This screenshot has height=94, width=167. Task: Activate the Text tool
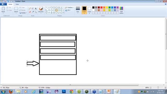35,9
